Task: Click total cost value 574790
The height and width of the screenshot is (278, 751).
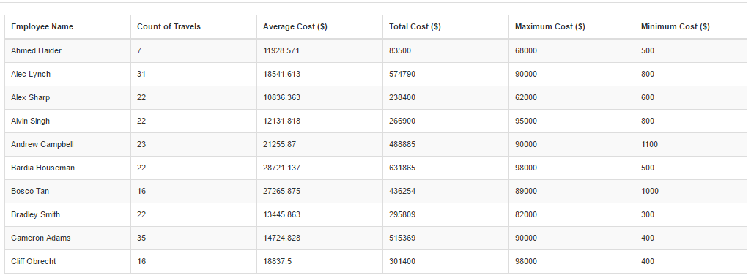Action: [x=446, y=74]
